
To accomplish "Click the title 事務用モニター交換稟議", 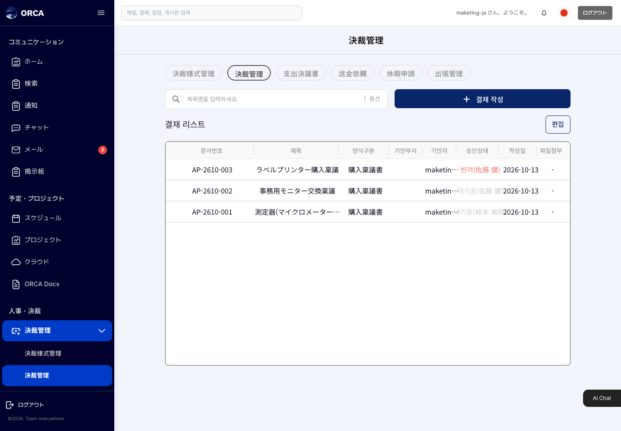I will point(298,191).
